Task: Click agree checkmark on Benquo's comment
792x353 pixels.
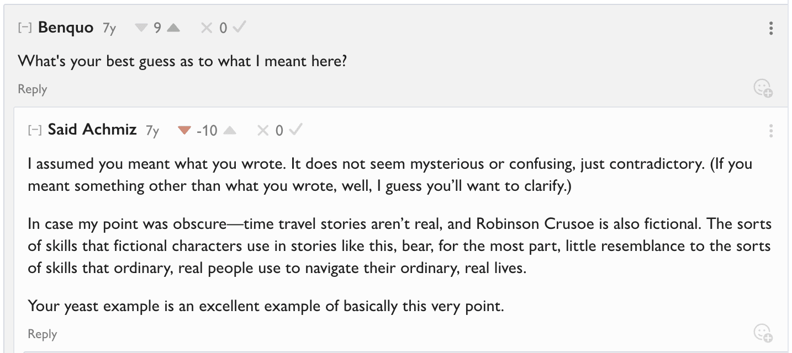Action: (239, 28)
